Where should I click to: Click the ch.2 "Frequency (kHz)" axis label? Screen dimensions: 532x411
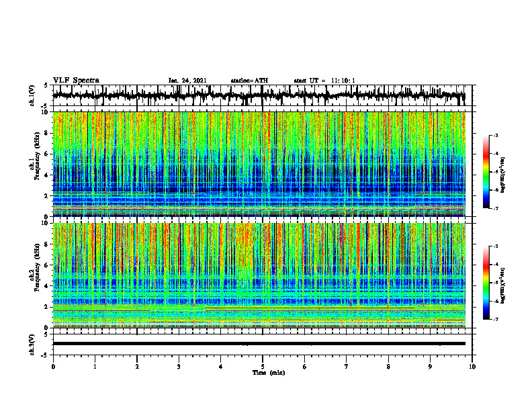coord(37,267)
